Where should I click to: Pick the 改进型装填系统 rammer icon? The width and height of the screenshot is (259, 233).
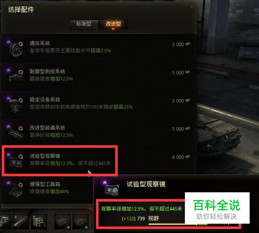pyautogui.click(x=16, y=133)
